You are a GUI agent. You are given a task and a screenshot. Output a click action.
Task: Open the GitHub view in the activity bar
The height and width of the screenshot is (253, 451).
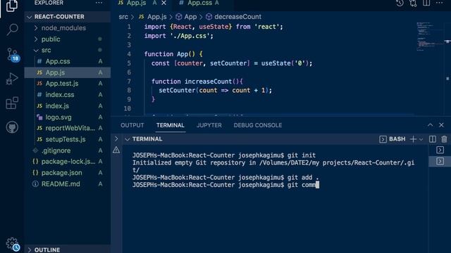[x=12, y=127]
